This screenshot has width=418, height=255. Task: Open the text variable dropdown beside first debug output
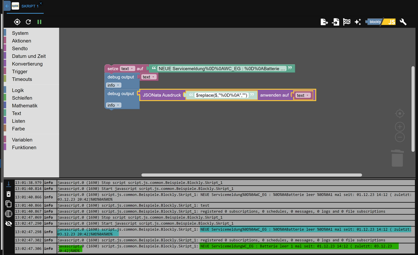[149, 77]
